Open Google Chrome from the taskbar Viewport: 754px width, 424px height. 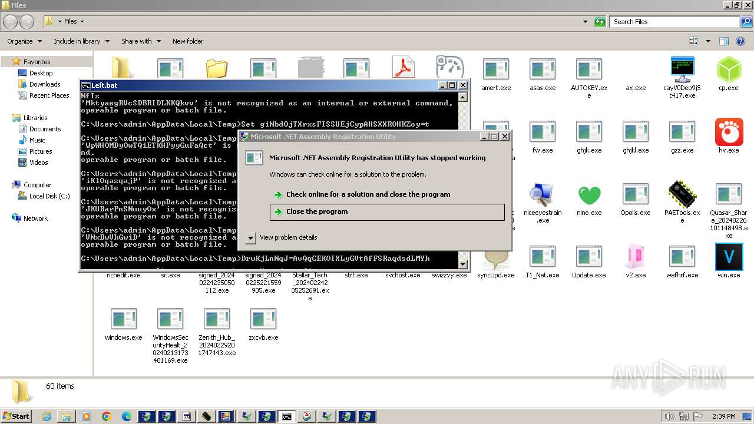(x=107, y=416)
